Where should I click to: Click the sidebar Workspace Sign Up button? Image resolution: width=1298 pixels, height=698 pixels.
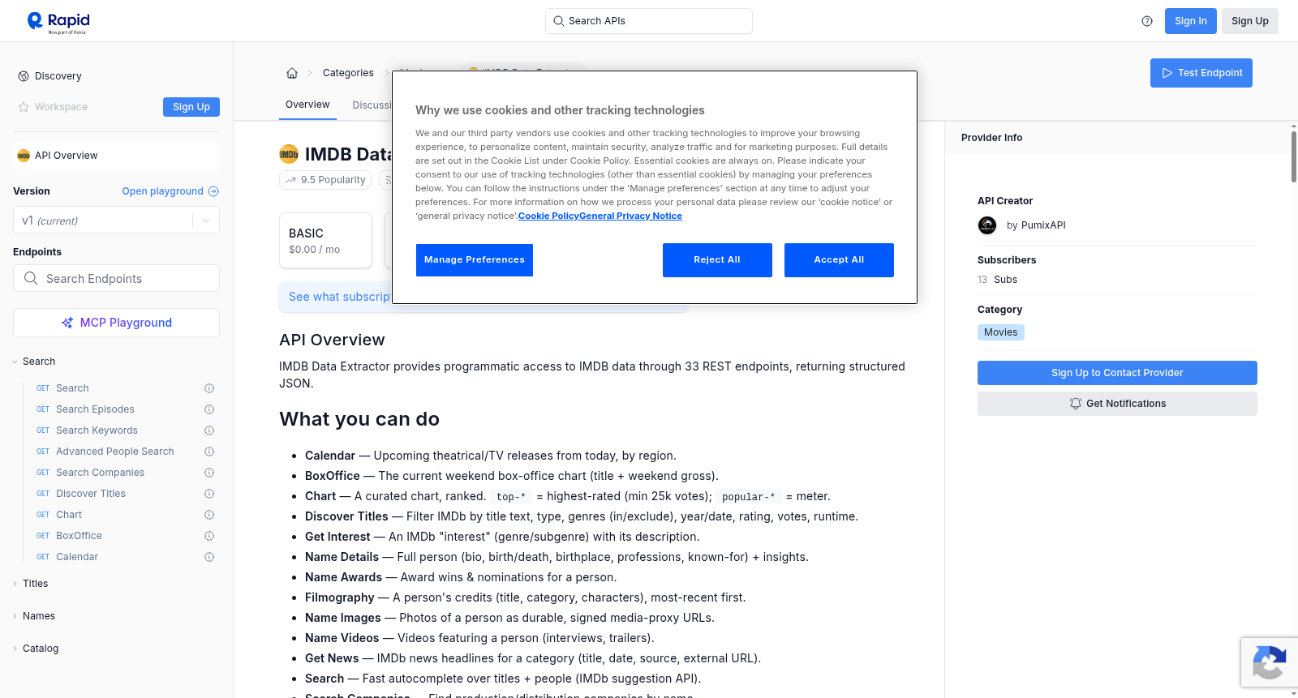pyautogui.click(x=191, y=107)
